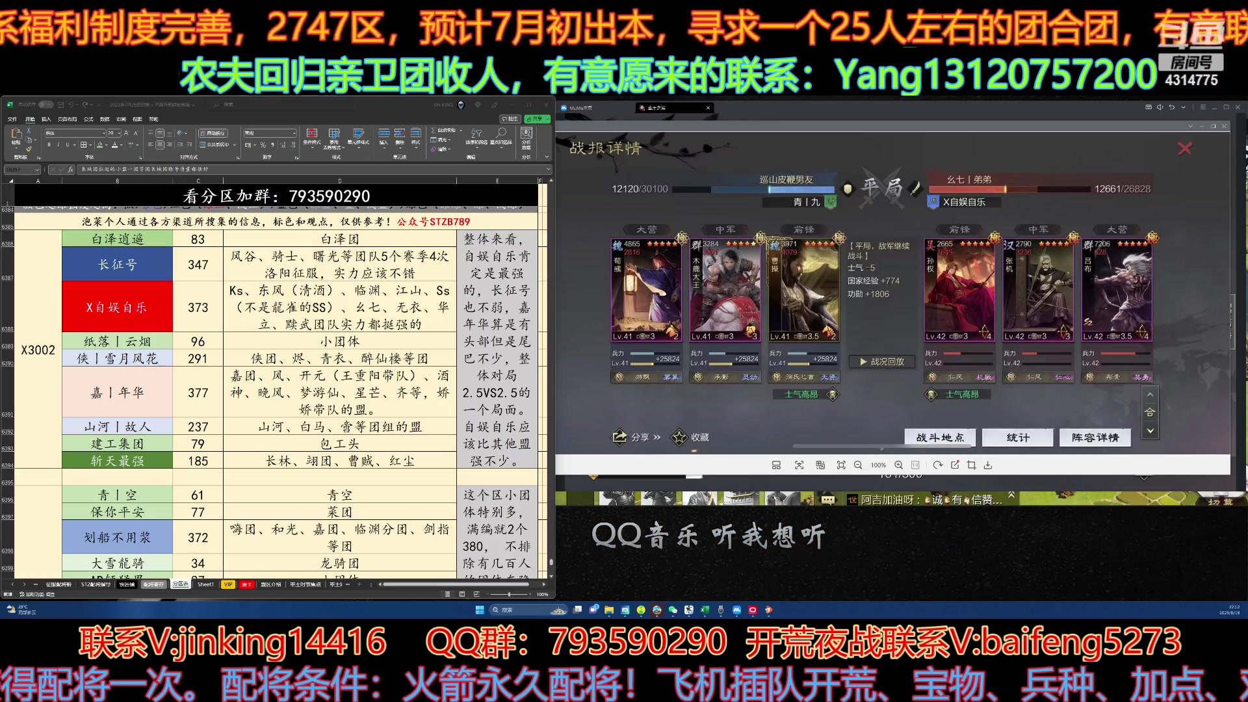
Task: Click File Explorer folder icon on taskbar
Action: click(x=609, y=610)
